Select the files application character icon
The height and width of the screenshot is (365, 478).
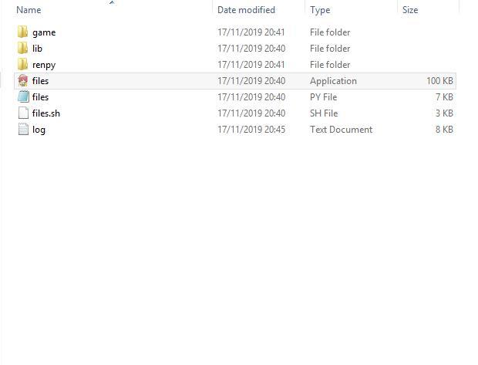(22, 81)
